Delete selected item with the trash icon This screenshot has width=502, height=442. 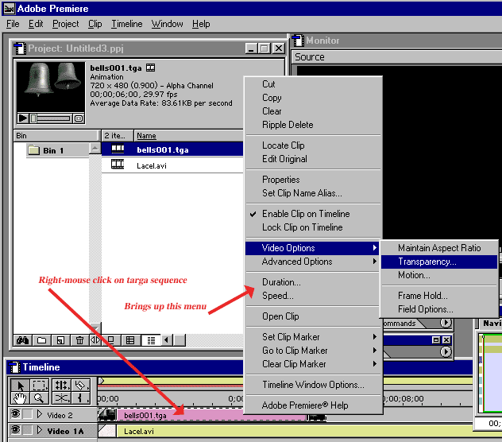tap(79, 340)
